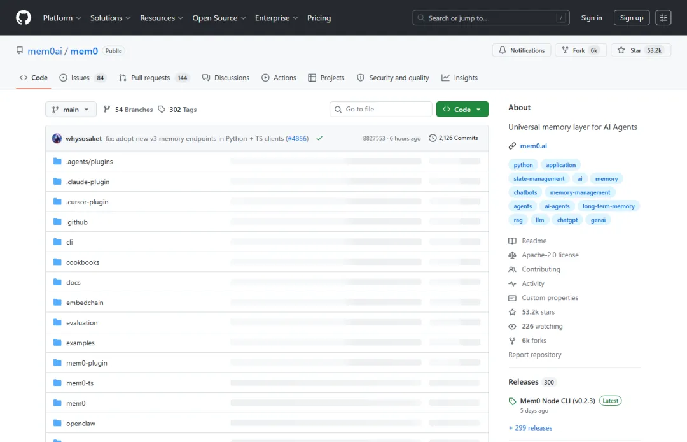Open the GitHub homepage logo
The width and height of the screenshot is (687, 442).
pos(24,18)
